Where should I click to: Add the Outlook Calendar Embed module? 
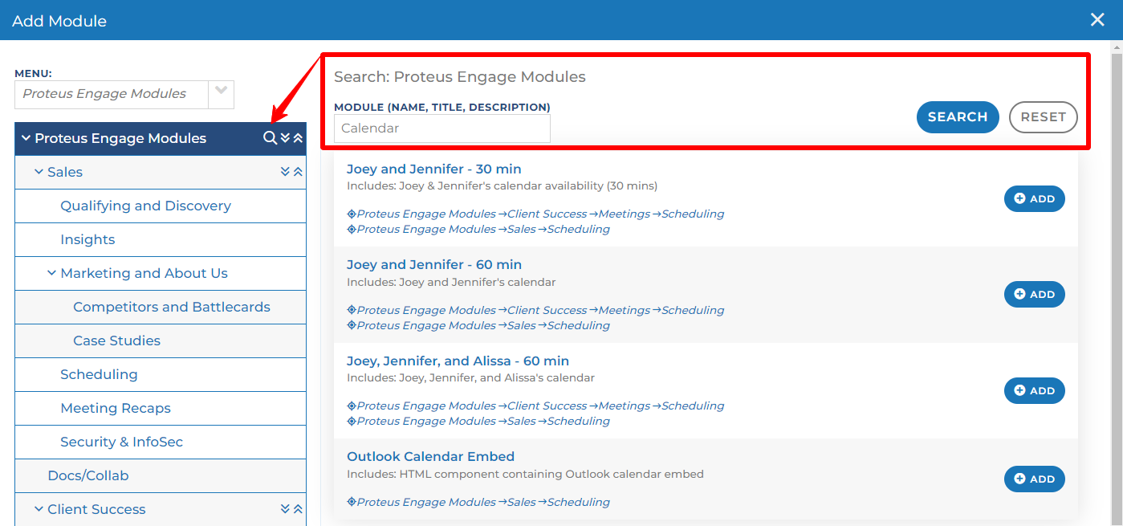coord(1035,479)
